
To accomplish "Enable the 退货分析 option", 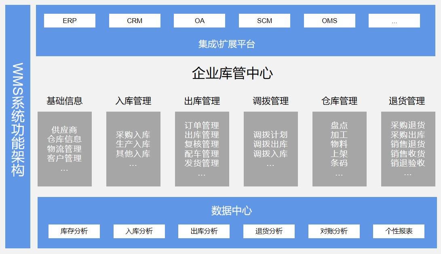I will point(269,231).
